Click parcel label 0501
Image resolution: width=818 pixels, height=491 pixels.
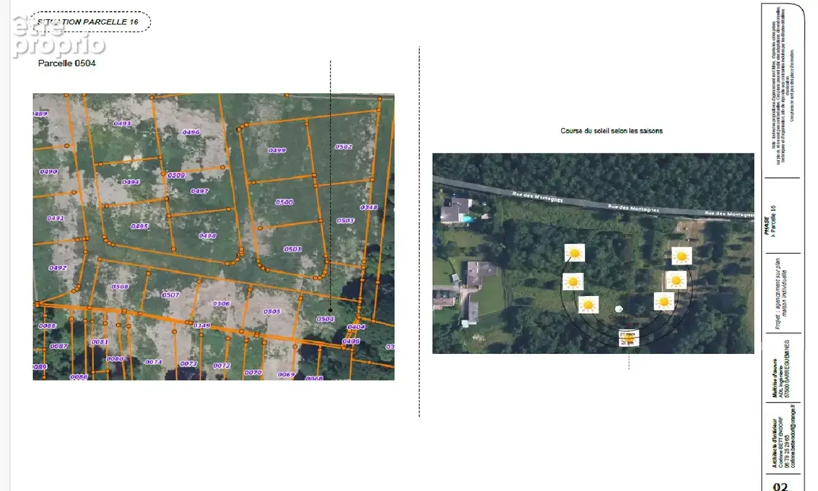coord(292,249)
